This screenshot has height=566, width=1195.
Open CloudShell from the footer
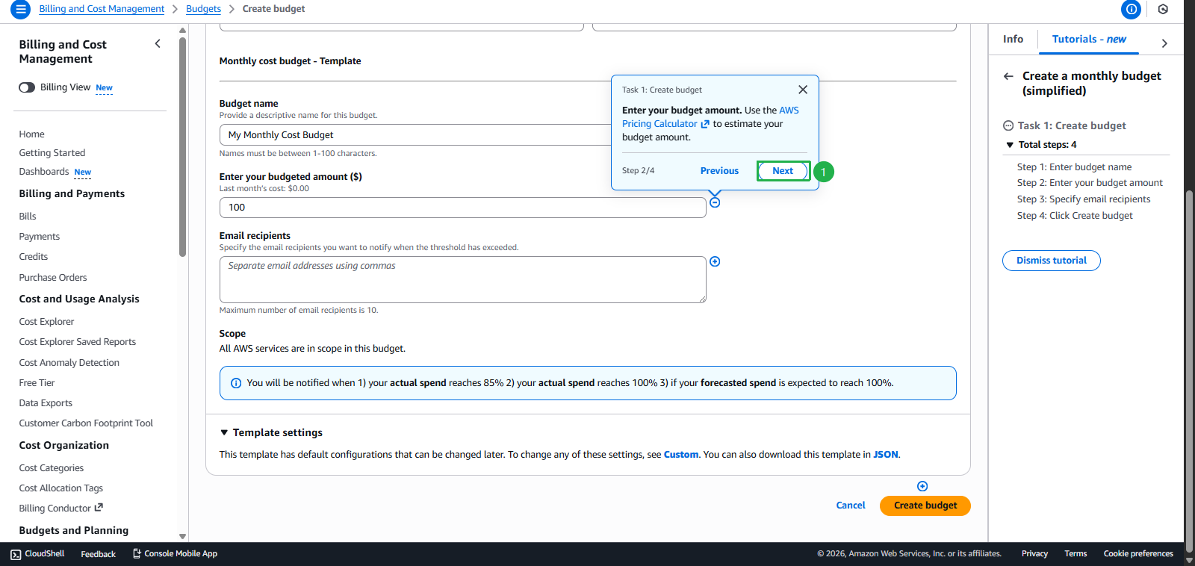pos(37,554)
